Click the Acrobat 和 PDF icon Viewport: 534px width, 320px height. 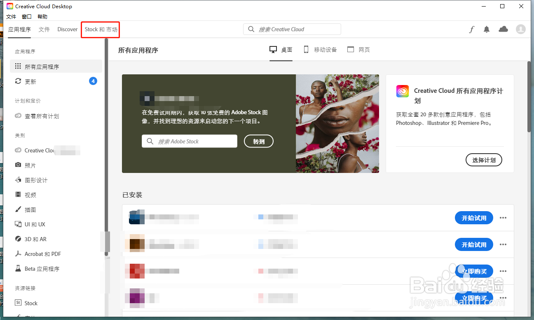click(18, 254)
